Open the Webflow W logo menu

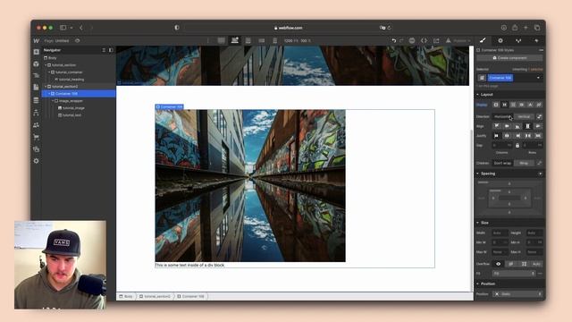coord(36,41)
